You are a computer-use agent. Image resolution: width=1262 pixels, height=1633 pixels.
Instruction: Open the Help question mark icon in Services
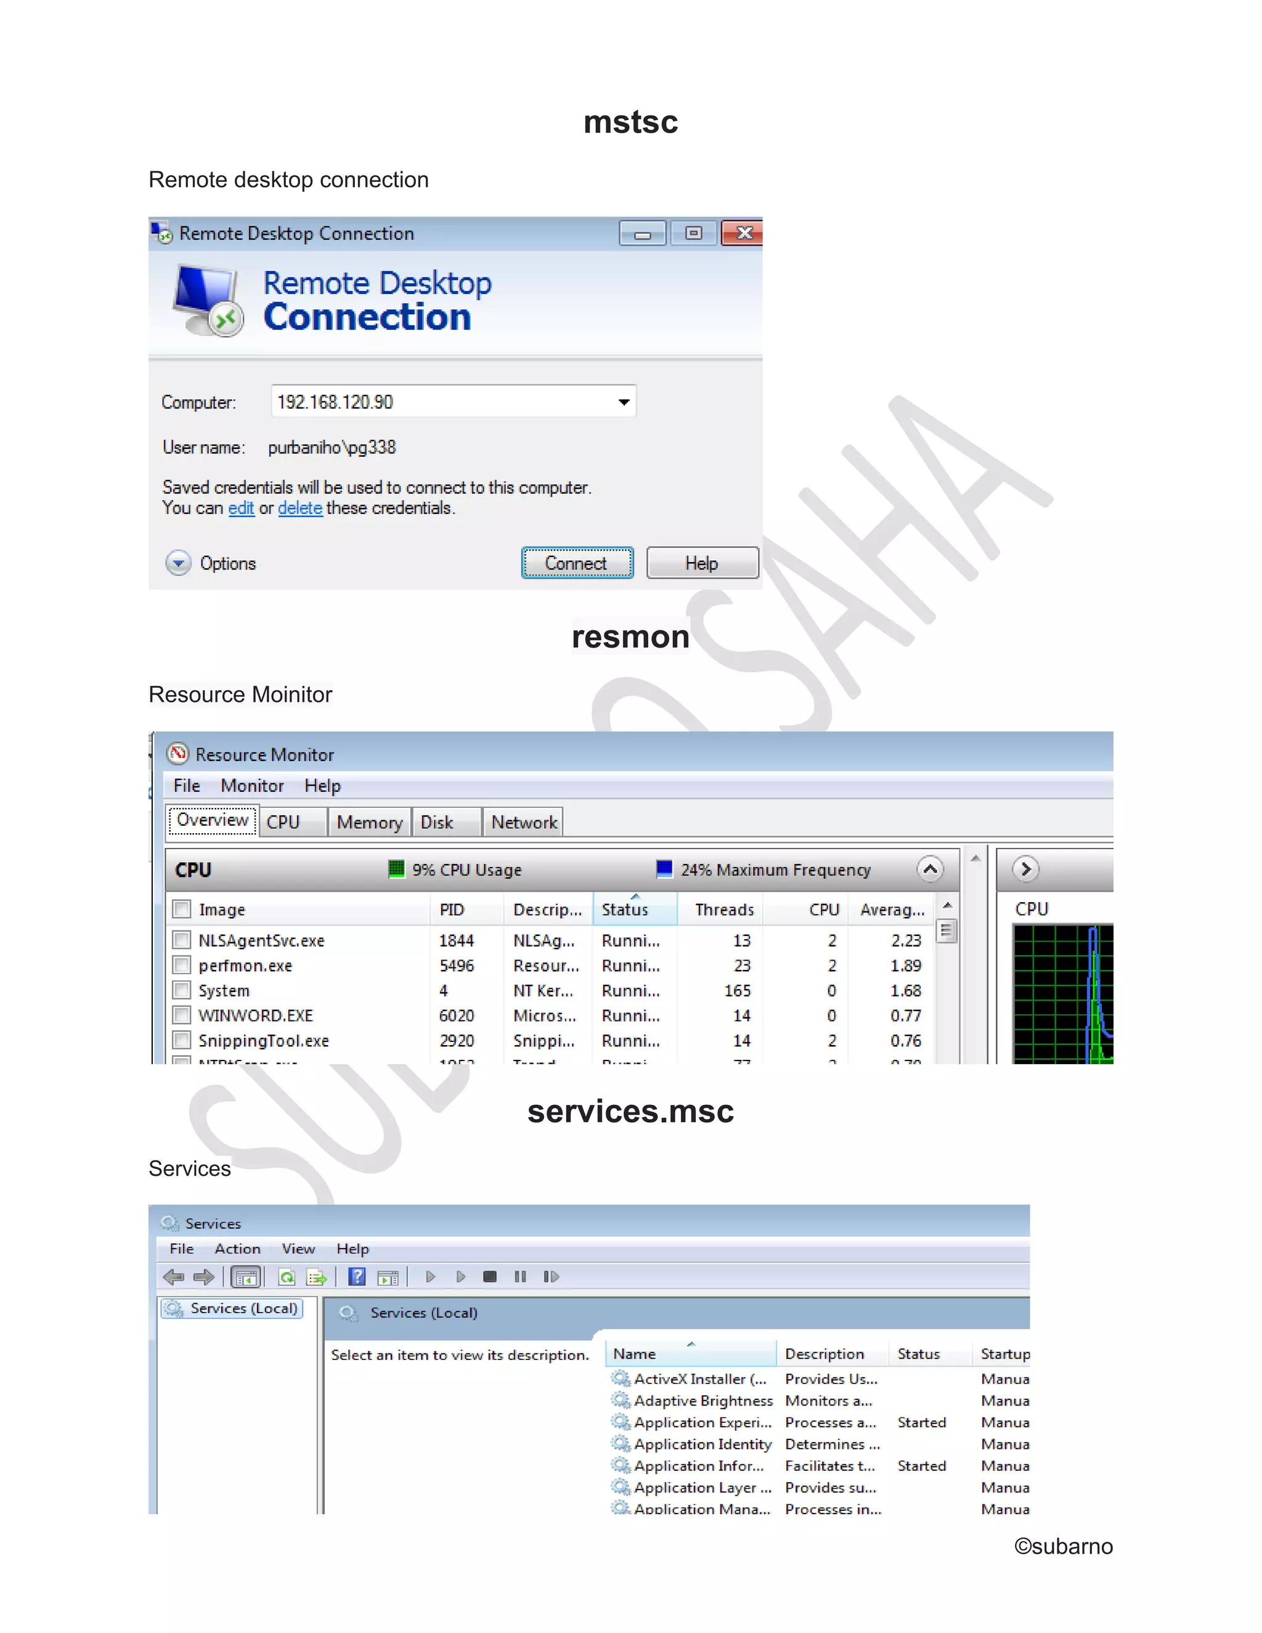(x=357, y=1276)
